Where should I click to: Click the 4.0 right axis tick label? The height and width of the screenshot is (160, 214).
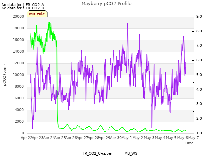[x=199, y=90]
